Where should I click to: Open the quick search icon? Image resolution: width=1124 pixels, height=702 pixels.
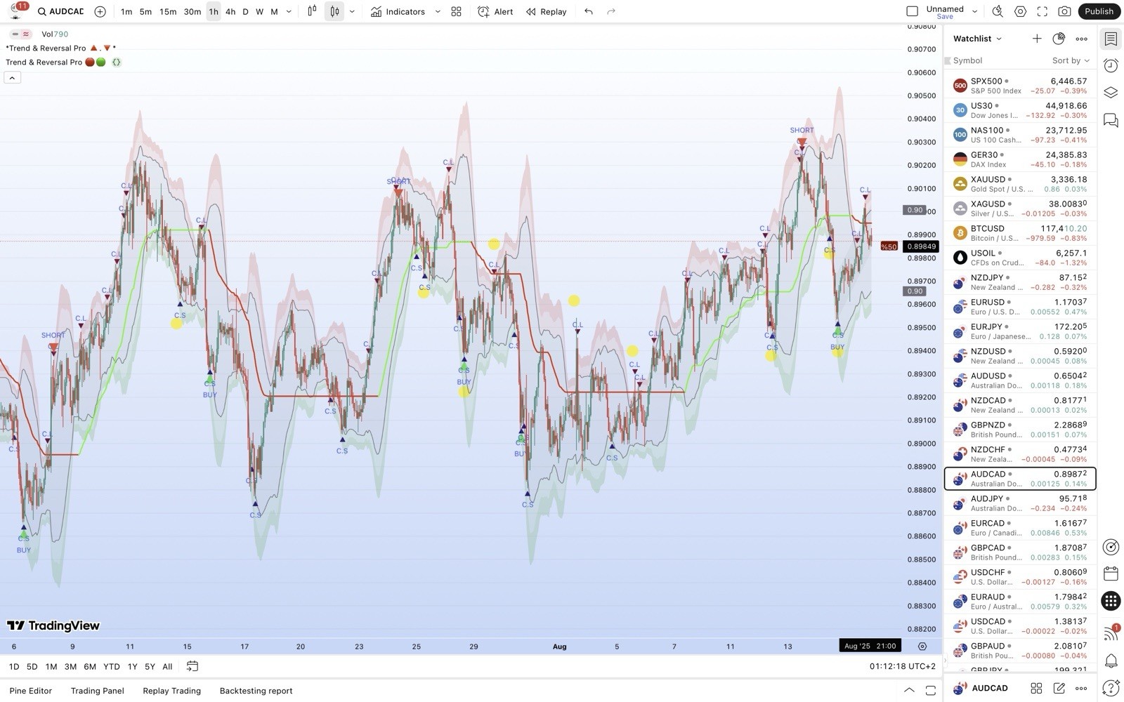click(x=998, y=11)
